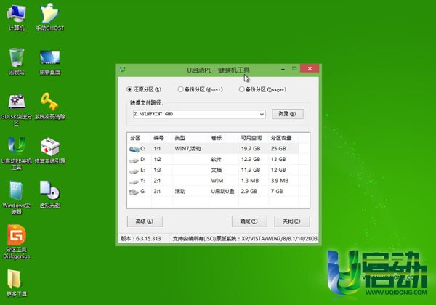Select the 备份分区 (Ghost) radio option
The height and width of the screenshot is (305, 436).
(201, 89)
